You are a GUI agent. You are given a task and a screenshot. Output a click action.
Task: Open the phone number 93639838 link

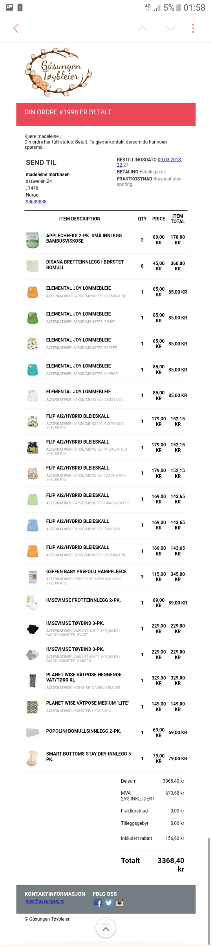pos(36,202)
